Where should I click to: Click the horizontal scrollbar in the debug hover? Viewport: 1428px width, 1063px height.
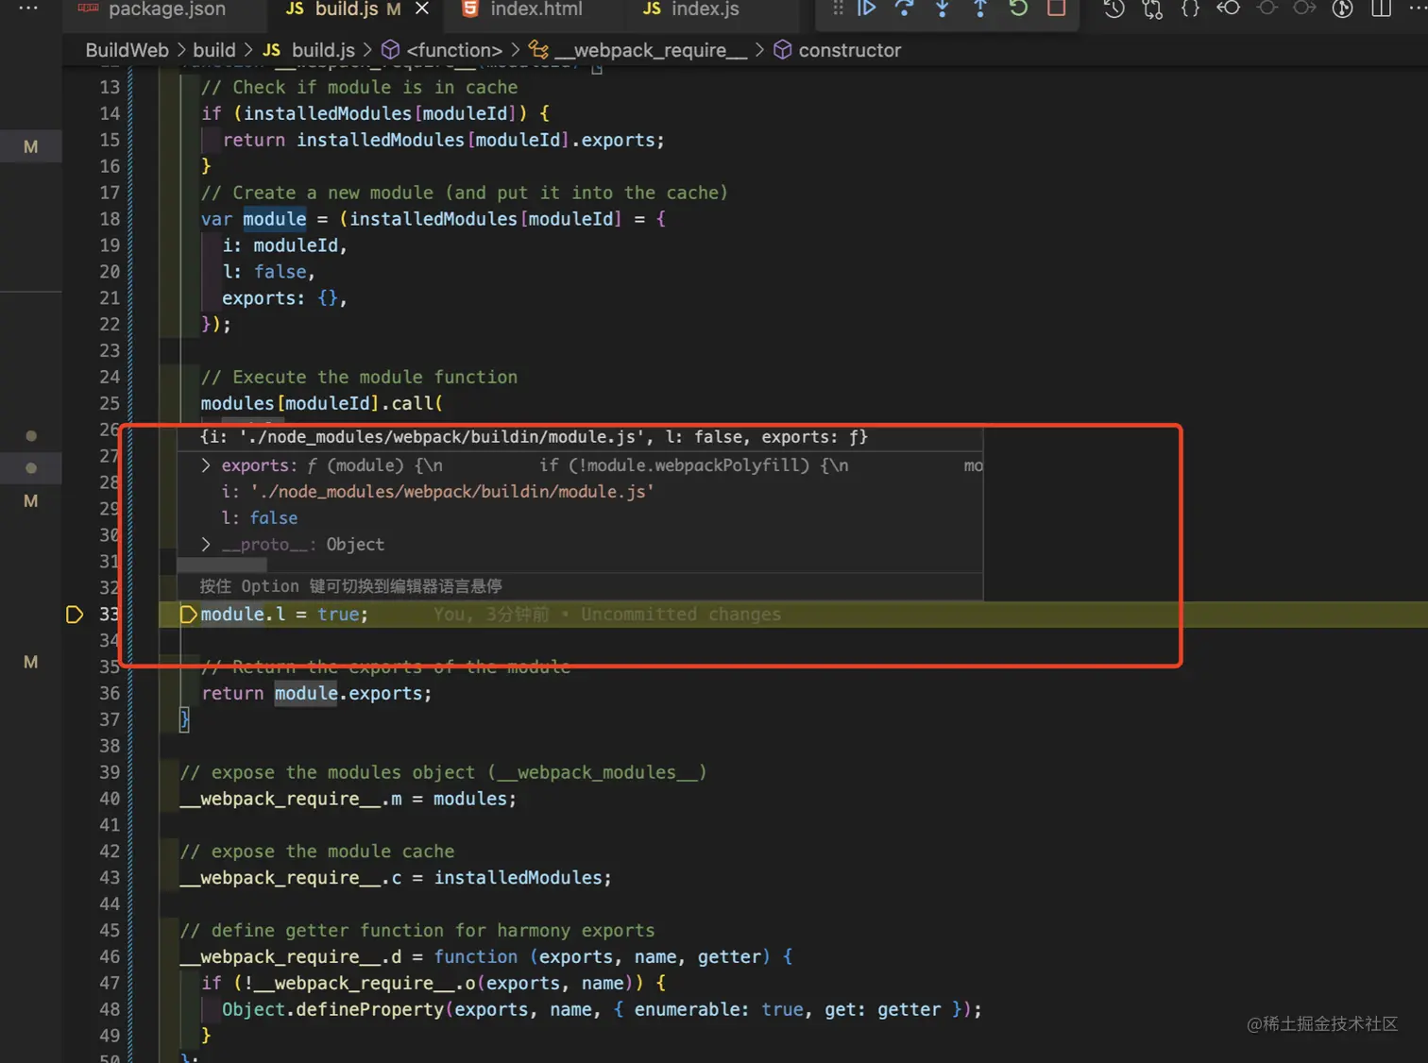222,565
